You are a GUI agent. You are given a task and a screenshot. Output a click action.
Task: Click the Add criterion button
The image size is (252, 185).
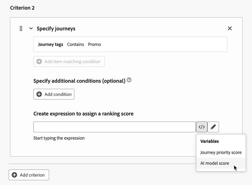(29, 175)
